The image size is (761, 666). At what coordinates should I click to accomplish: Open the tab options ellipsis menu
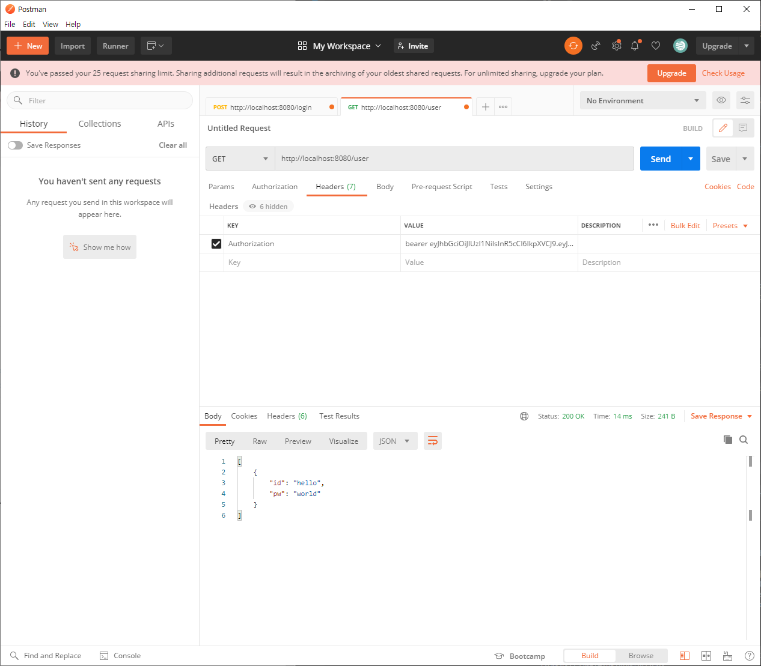coord(503,107)
